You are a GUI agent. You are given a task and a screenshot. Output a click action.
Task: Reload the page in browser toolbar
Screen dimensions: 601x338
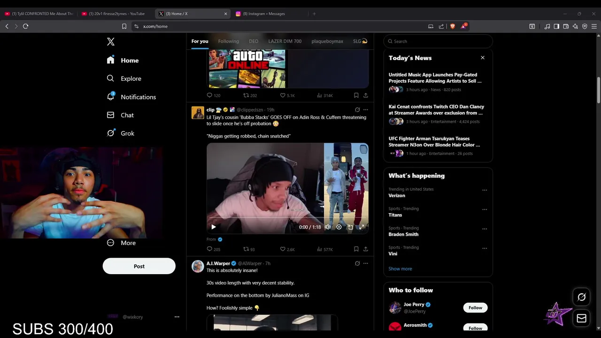(x=26, y=26)
